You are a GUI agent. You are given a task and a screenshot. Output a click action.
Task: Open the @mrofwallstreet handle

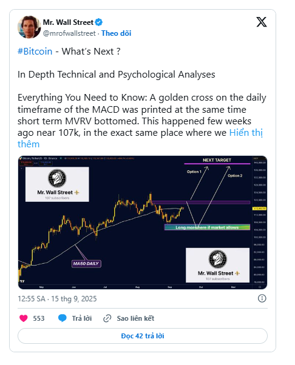(x=69, y=33)
